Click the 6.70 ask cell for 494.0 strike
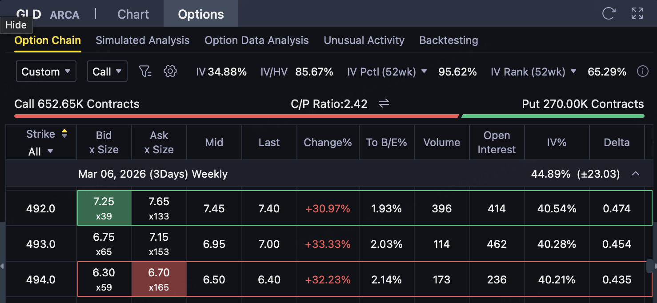657x303 pixels. tap(159, 279)
